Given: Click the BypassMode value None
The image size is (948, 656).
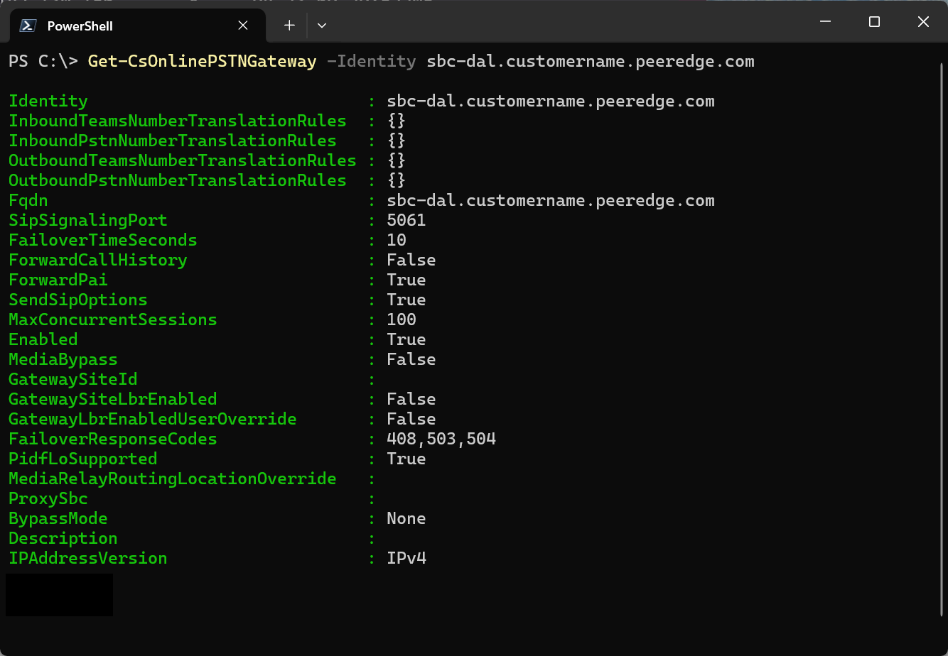Looking at the screenshot, I should point(406,518).
